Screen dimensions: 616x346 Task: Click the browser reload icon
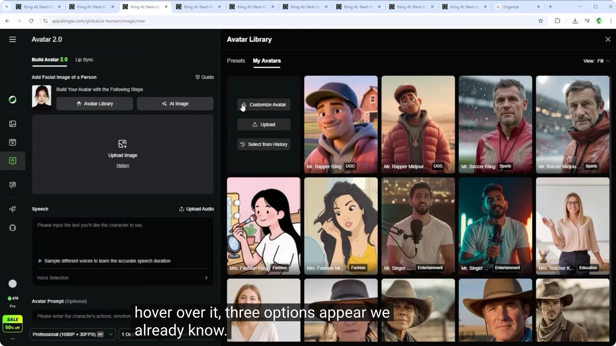tap(31, 21)
